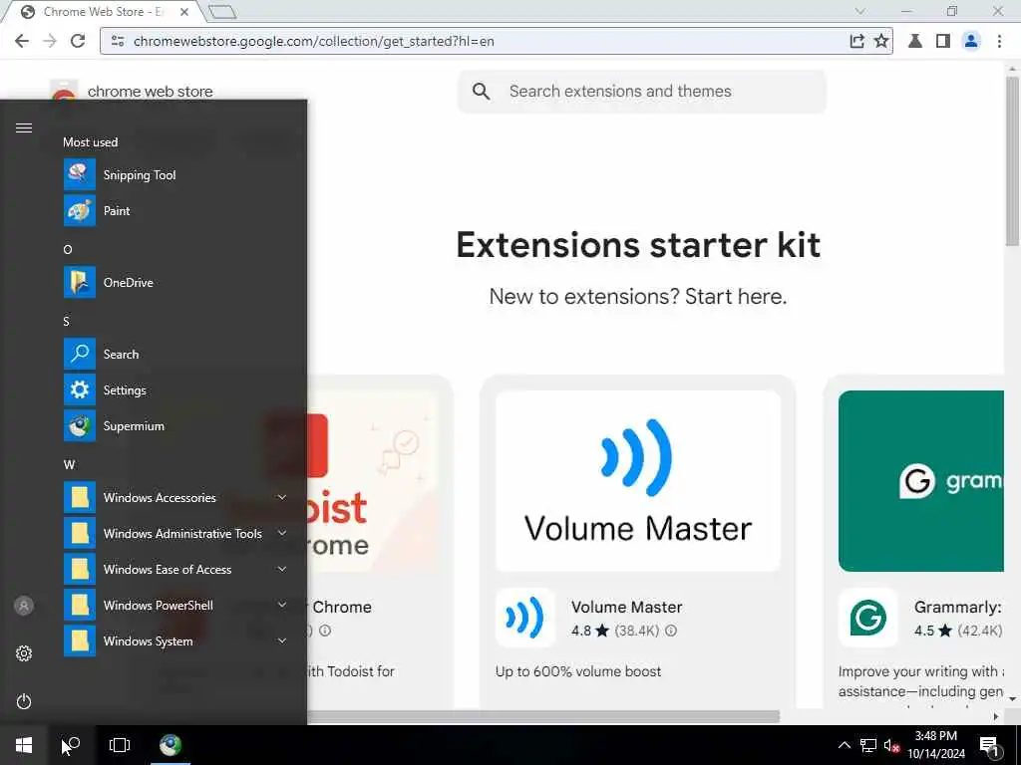The image size is (1021, 765).
Task: Share this page icon in address bar
Action: (856, 41)
